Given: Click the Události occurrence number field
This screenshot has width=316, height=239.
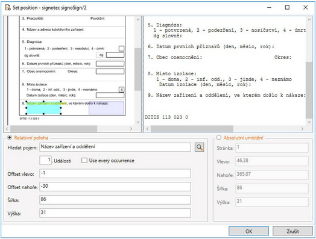Looking at the screenshot, I should pos(45,160).
